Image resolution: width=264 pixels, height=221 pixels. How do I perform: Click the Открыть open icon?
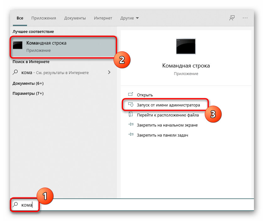point(131,95)
